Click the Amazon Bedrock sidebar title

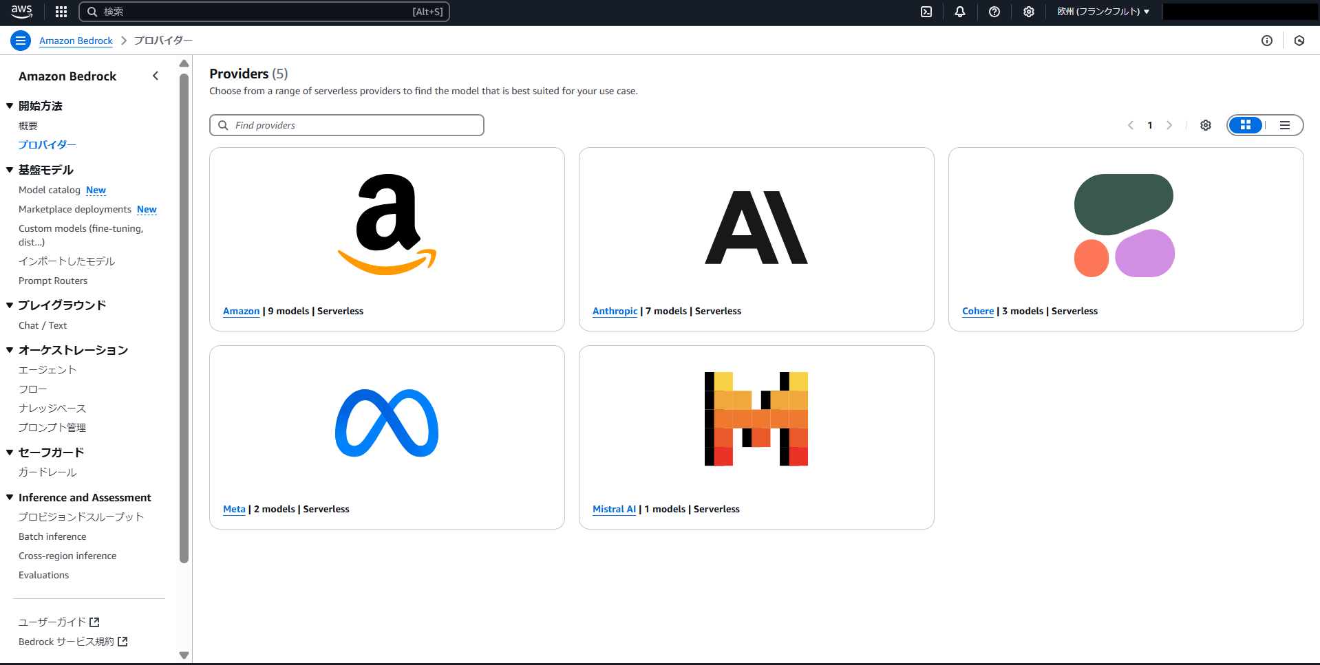click(x=67, y=76)
